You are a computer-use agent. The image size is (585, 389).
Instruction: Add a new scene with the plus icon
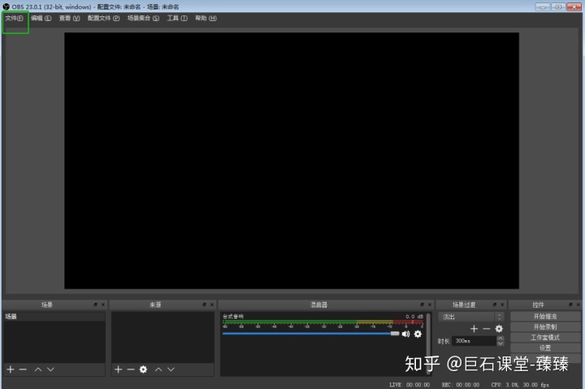[11, 369]
